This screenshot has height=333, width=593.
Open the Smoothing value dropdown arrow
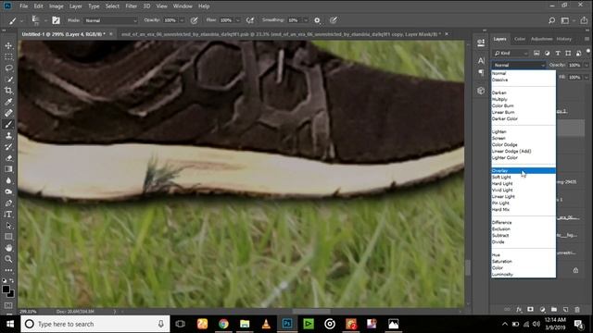coord(305,20)
